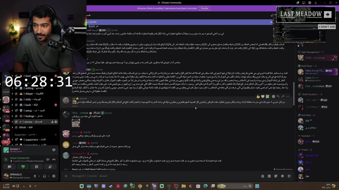Open the tklejat channel
The width and height of the screenshot is (339, 190).
pyautogui.click(x=35, y=94)
